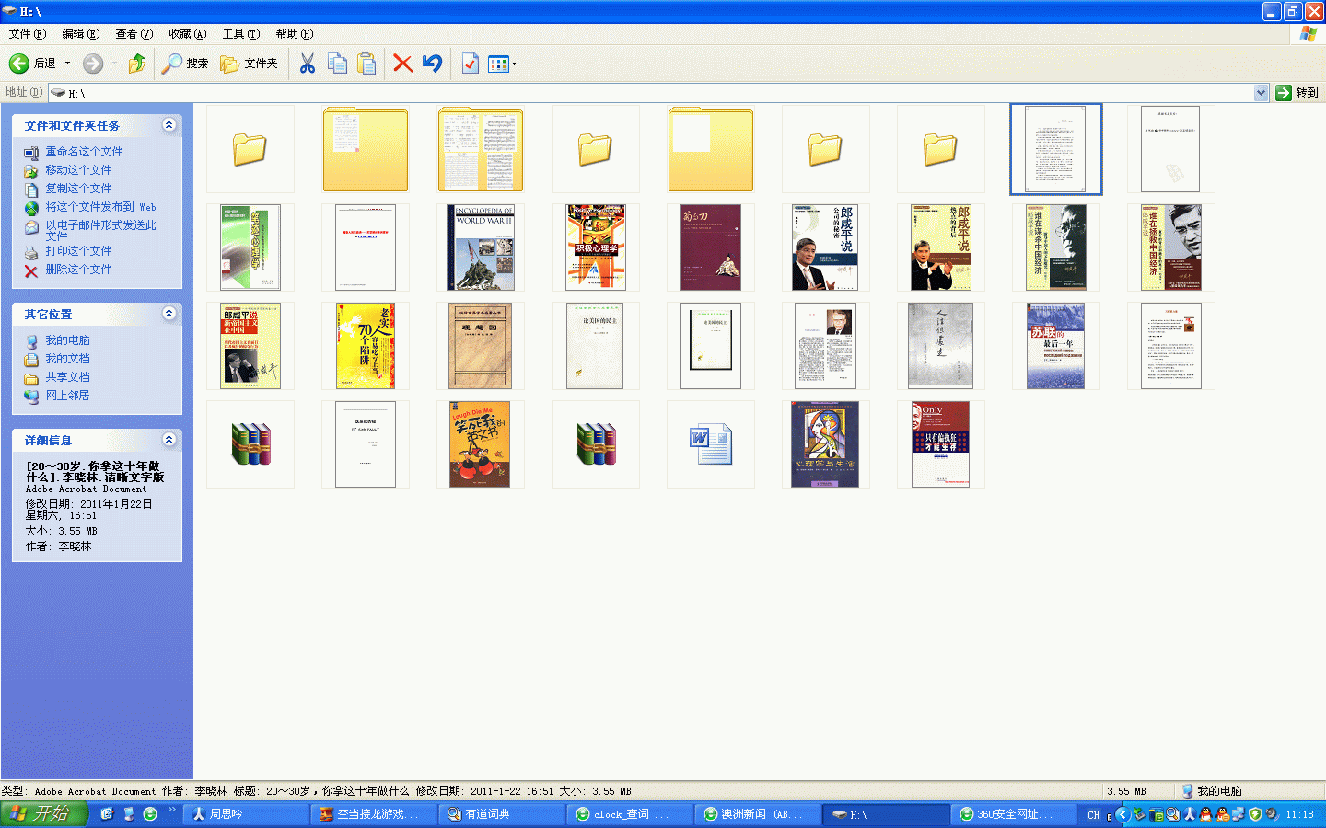Open the Search (搜索) pane

(185, 63)
